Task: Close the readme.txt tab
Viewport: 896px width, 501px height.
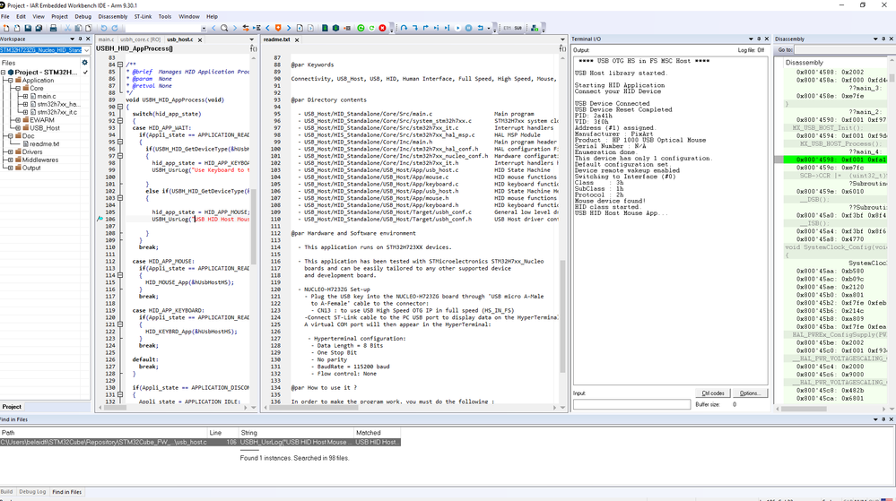Action: point(297,40)
